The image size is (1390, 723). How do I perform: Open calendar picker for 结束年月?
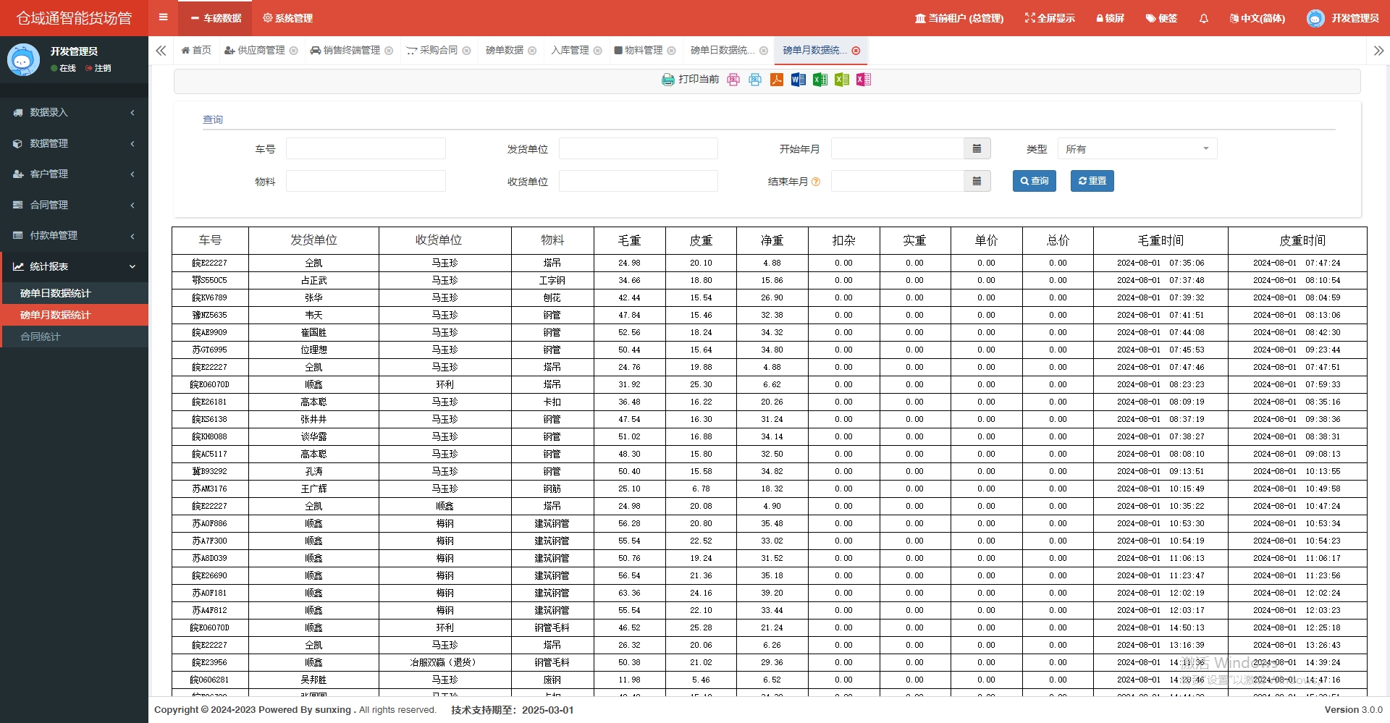(977, 182)
